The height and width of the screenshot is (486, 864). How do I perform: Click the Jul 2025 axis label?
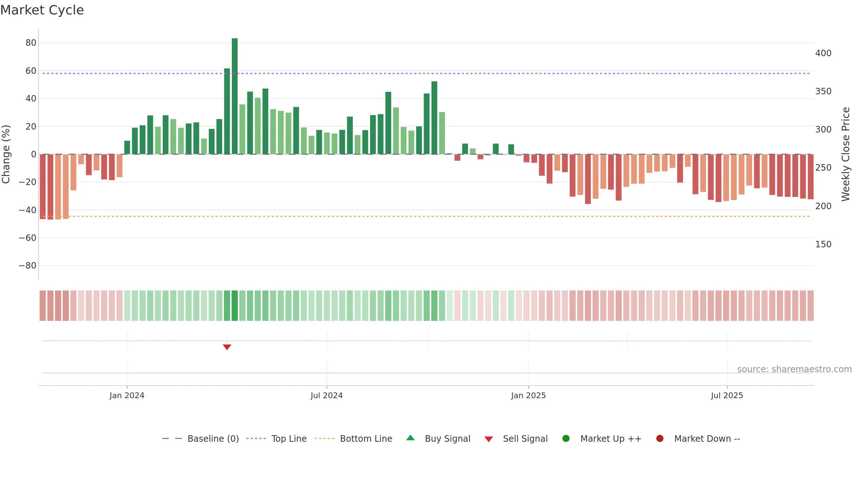tap(727, 396)
